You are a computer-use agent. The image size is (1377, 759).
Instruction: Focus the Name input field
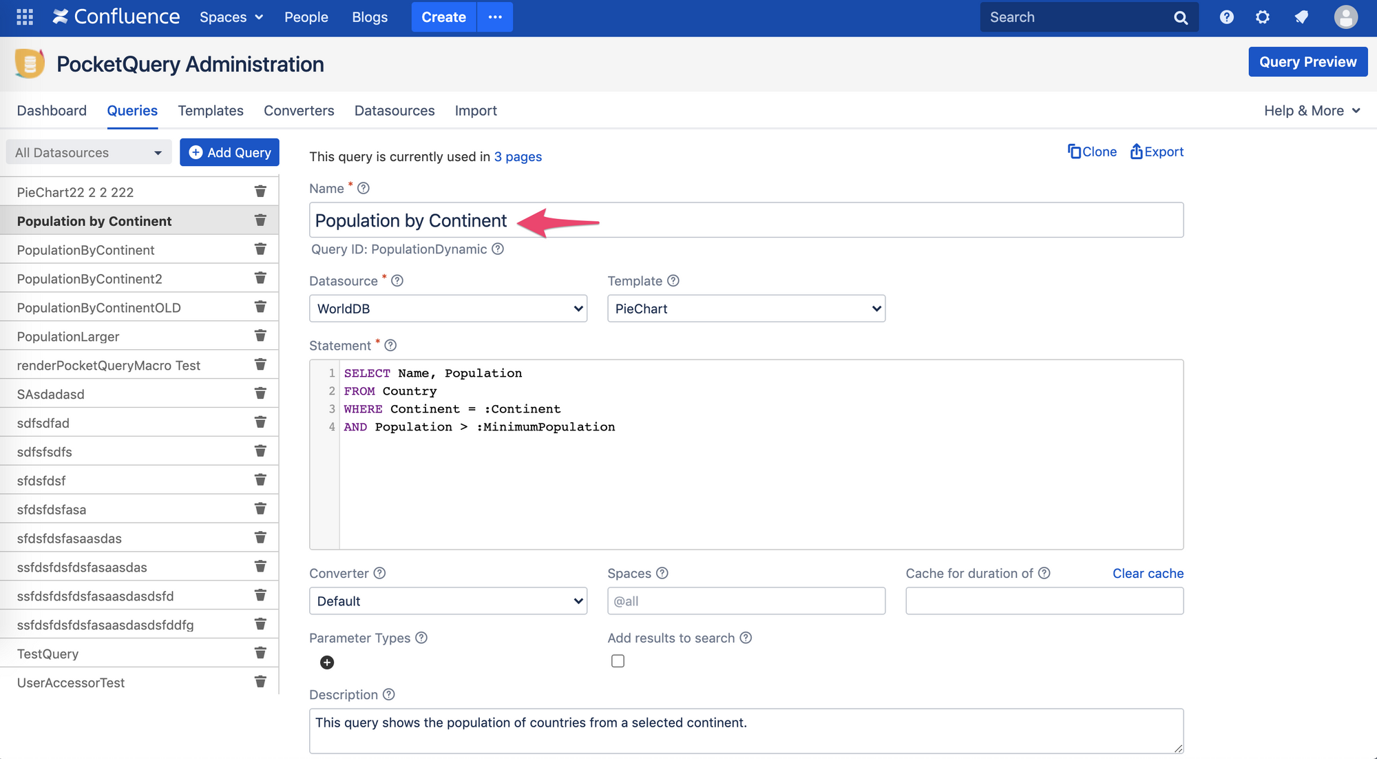pyautogui.click(x=746, y=220)
